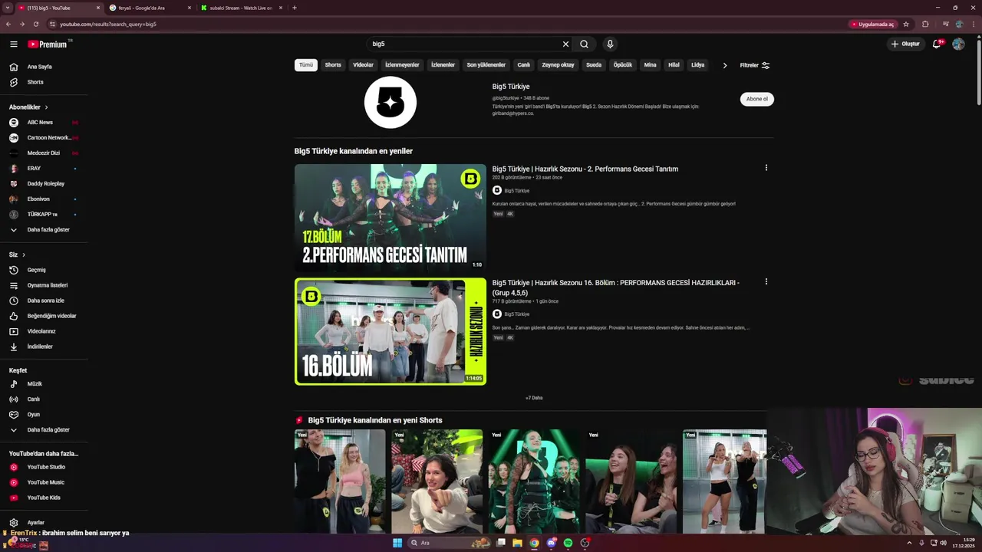
Task: Select the Zeynep oktay filter chip
Action: [x=558, y=65]
